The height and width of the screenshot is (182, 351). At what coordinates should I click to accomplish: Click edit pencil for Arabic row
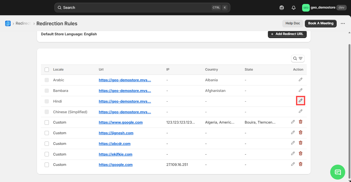[301, 80]
